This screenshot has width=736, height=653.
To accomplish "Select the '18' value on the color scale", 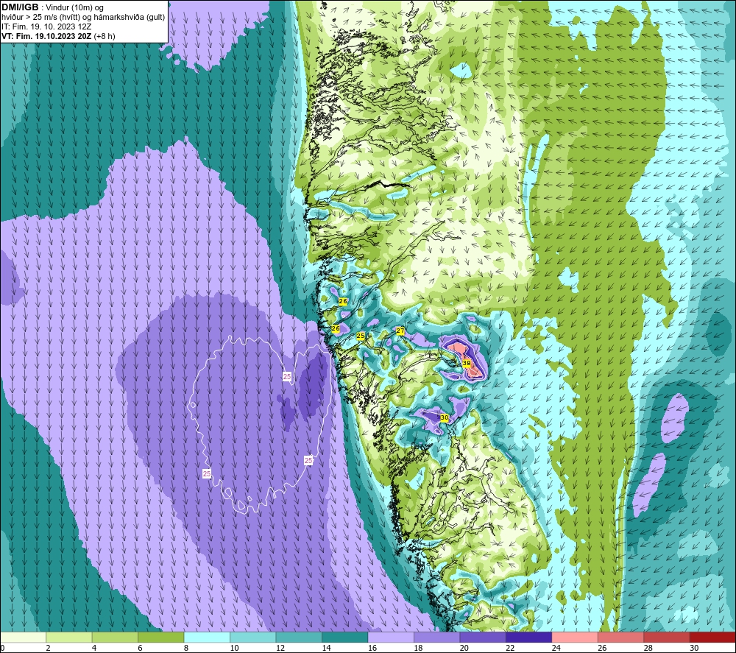I will click(418, 648).
